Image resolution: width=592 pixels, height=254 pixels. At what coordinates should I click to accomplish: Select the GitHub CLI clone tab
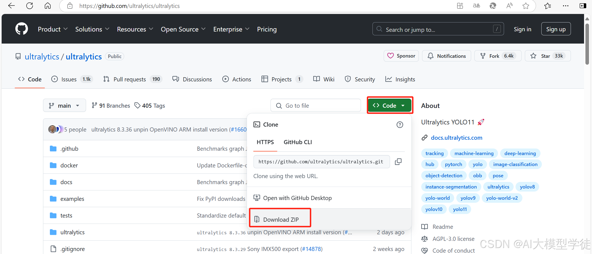point(298,142)
